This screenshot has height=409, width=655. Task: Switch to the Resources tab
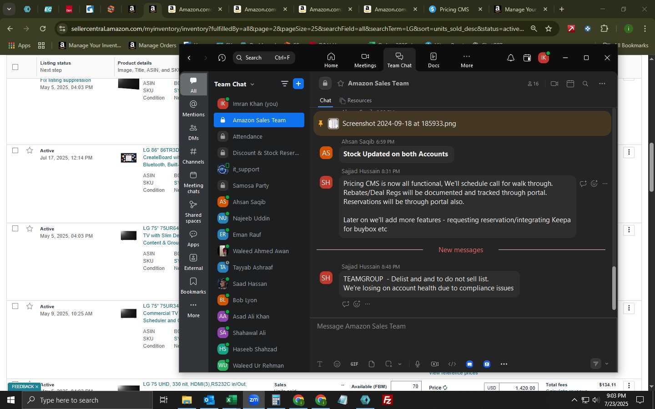point(355,100)
